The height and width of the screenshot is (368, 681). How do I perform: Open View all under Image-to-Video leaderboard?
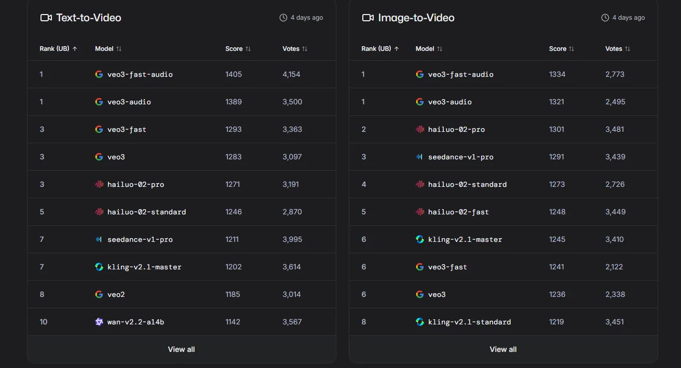point(503,349)
